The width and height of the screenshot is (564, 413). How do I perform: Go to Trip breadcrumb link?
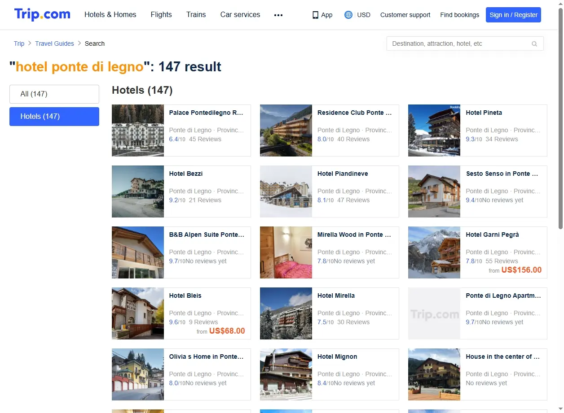click(19, 43)
